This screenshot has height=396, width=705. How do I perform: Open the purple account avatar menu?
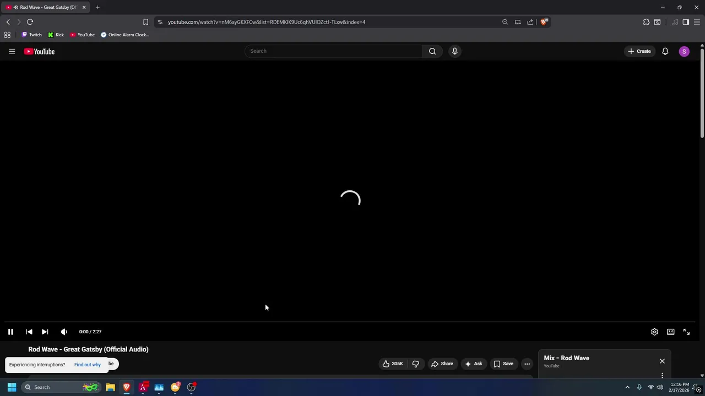(684, 51)
